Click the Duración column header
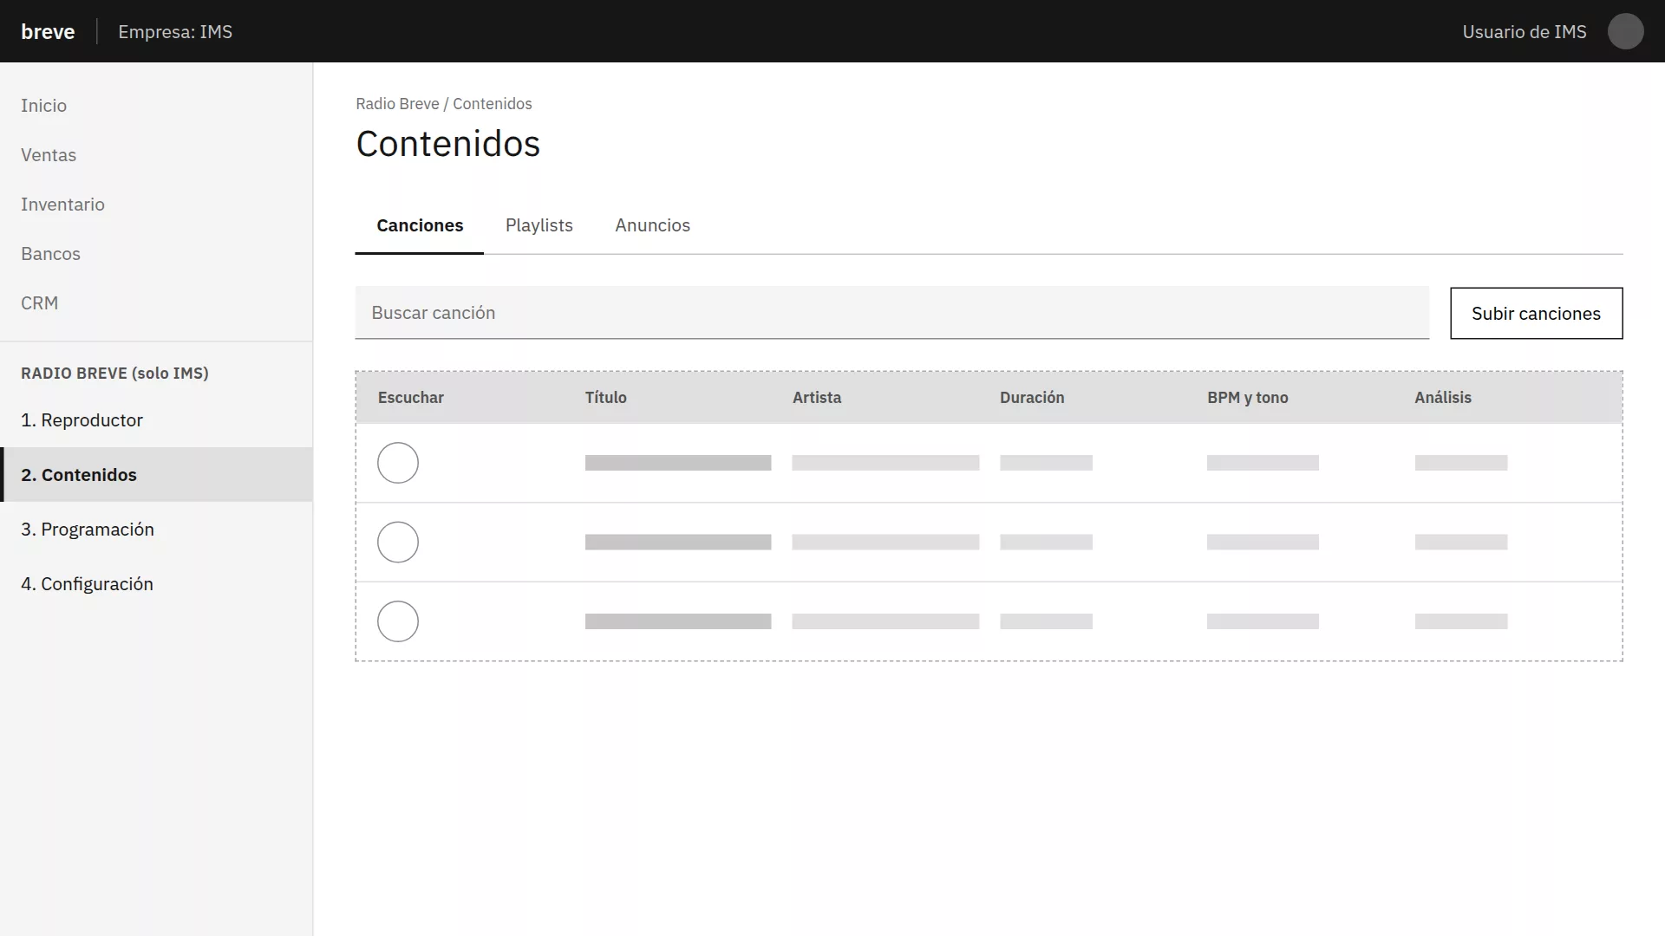The height and width of the screenshot is (936, 1665). click(1032, 398)
